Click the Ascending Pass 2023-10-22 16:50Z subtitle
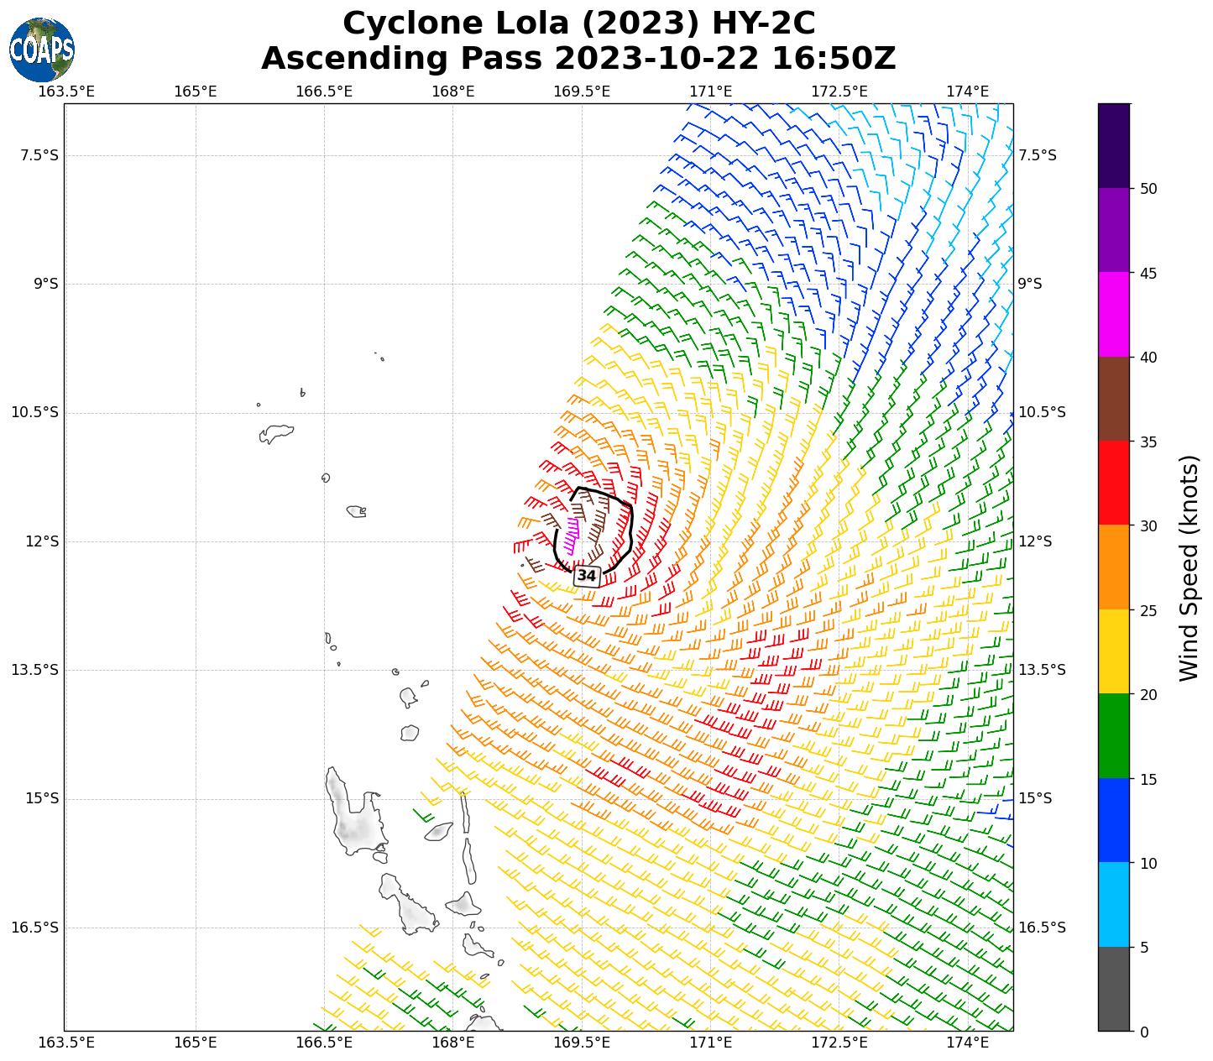The image size is (1213, 1061). pos(578,59)
